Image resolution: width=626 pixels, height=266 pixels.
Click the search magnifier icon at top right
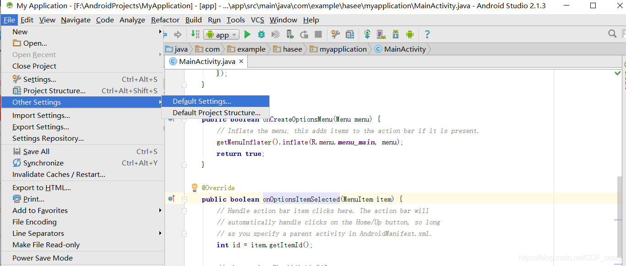click(x=612, y=34)
